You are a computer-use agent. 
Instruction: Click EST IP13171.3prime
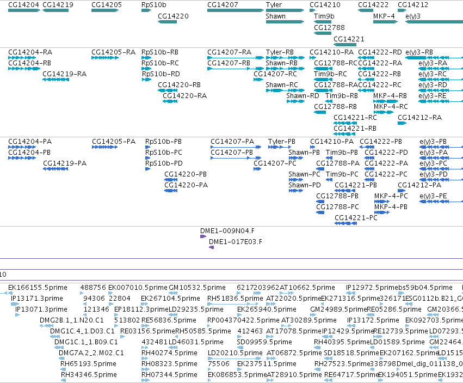click(37, 299)
